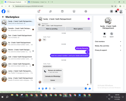126x101 pixels.
Task: Search in conversation magnifier icon
Action: [112, 34]
